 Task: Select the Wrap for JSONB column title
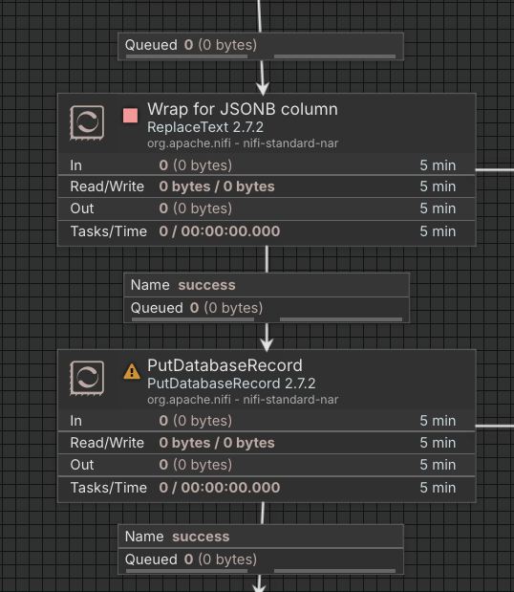pos(243,109)
